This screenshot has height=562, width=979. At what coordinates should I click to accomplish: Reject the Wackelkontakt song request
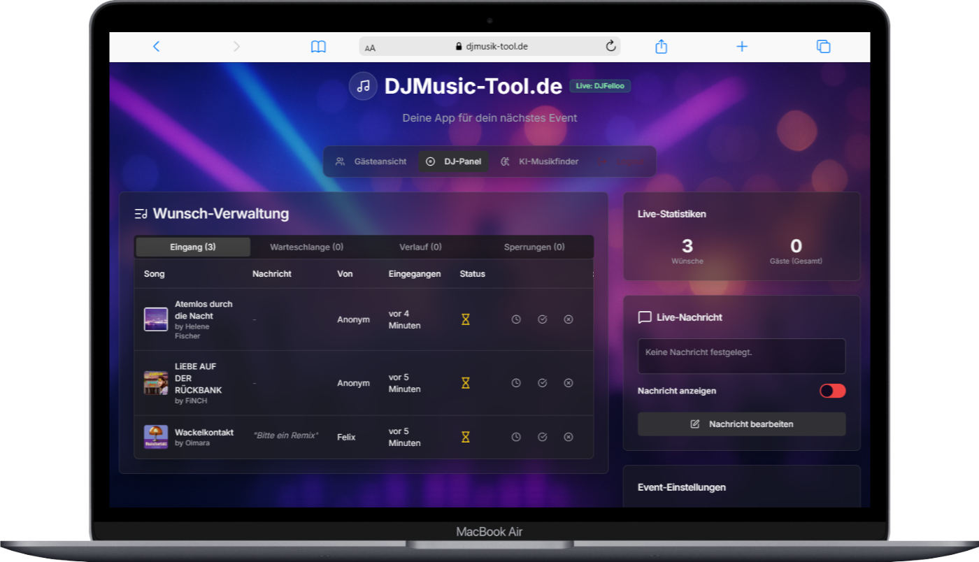[568, 437]
